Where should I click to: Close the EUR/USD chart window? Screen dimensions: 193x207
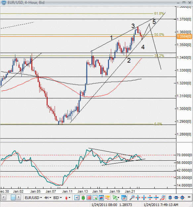(190, 3)
